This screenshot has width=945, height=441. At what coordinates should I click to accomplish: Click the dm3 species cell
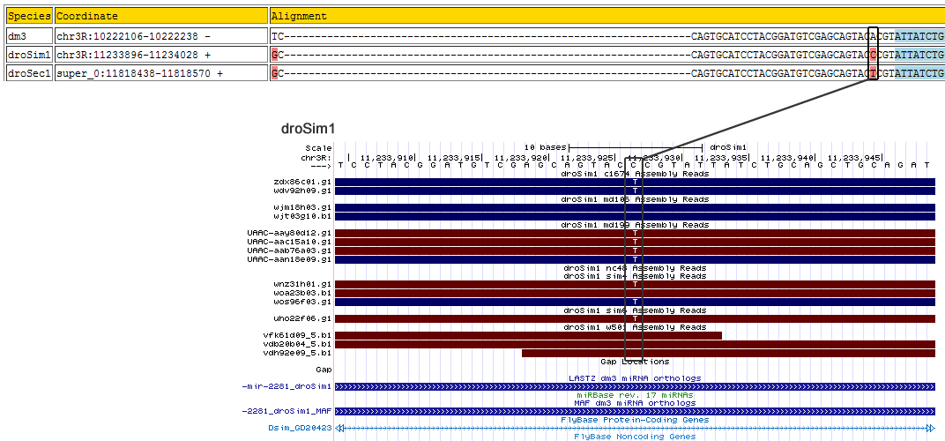(x=18, y=36)
